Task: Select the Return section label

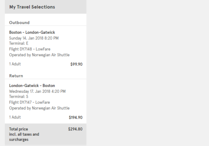Action: pyautogui.click(x=16, y=76)
